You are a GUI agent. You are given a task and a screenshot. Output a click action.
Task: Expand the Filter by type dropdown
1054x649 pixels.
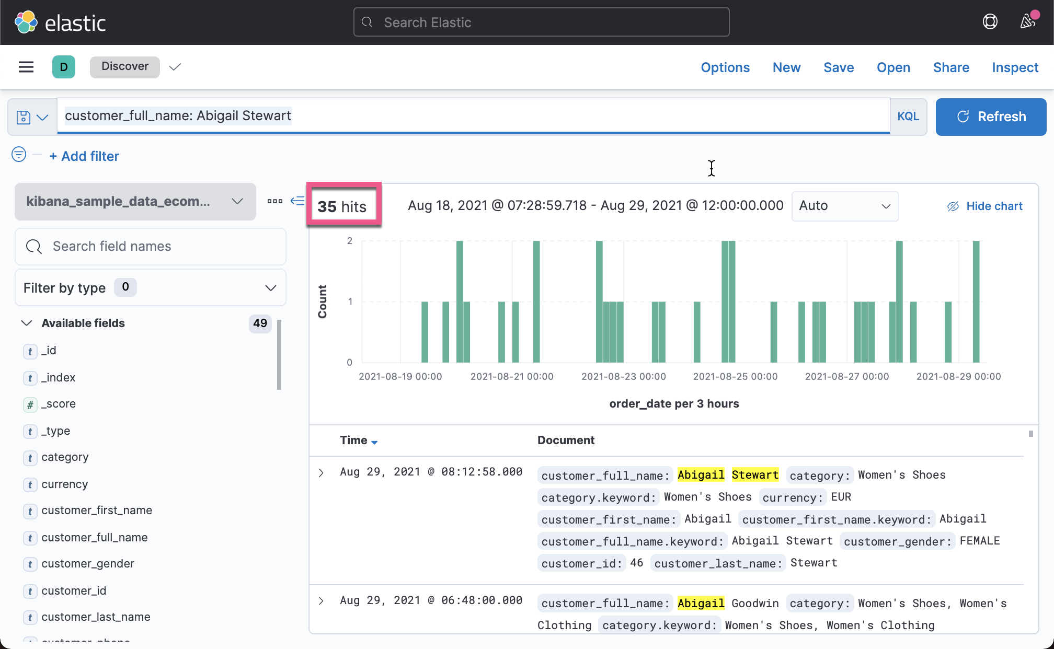click(150, 288)
